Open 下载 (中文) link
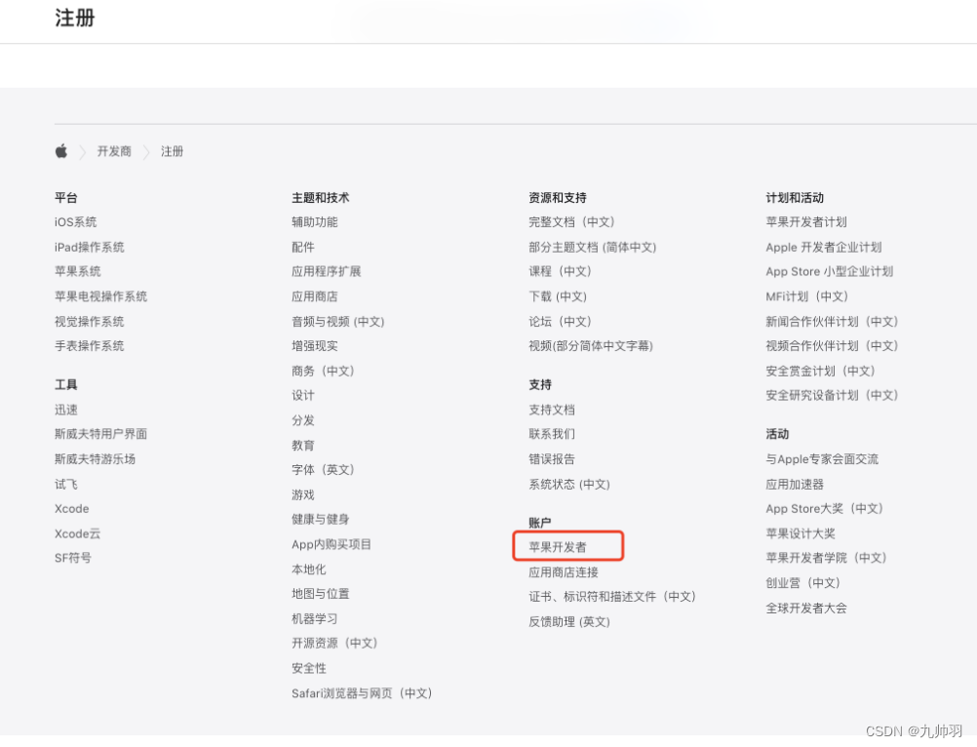The height and width of the screenshot is (747, 977). pos(558,296)
